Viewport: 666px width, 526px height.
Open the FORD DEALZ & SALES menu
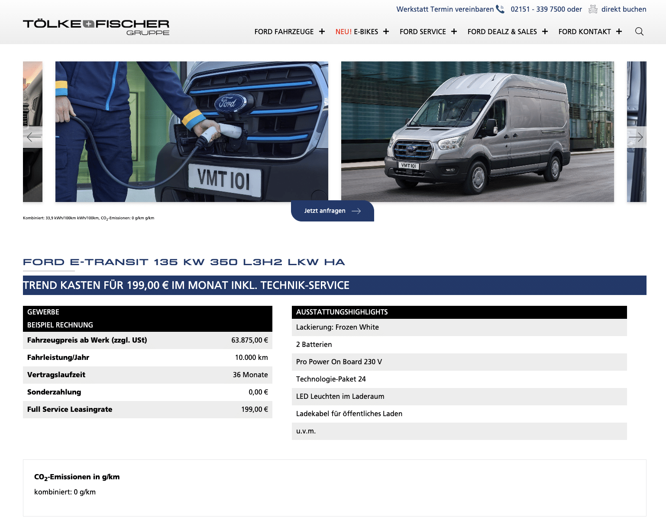502,32
